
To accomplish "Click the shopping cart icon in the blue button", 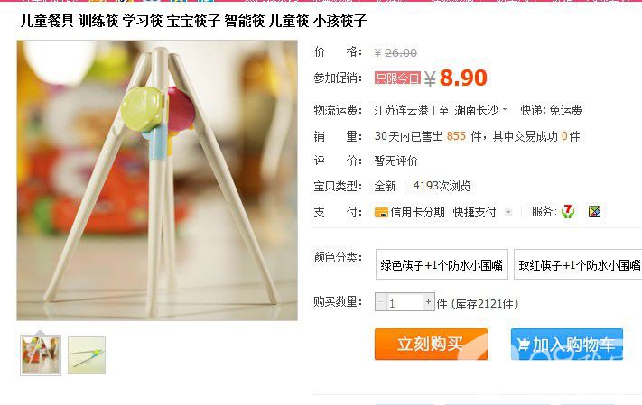I will coord(524,345).
